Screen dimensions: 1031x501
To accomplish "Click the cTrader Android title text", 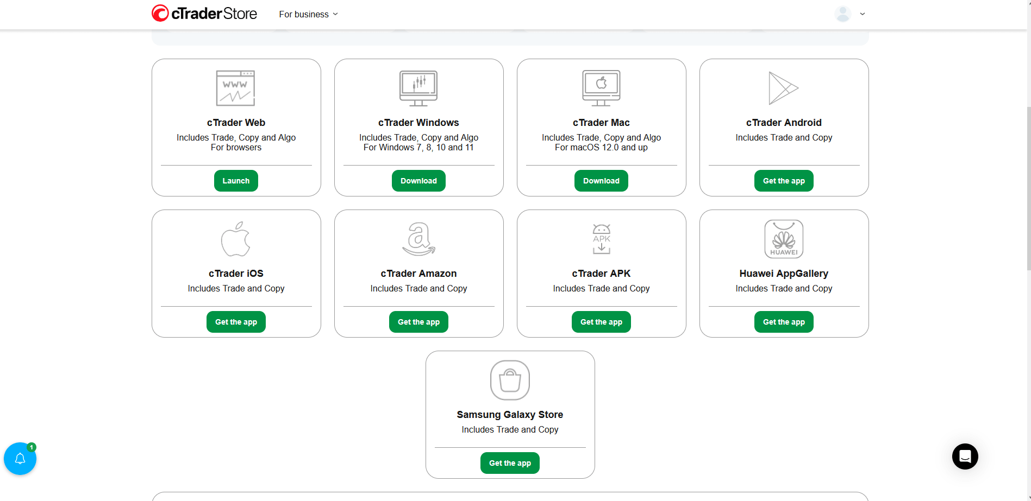I will pyautogui.click(x=784, y=123).
